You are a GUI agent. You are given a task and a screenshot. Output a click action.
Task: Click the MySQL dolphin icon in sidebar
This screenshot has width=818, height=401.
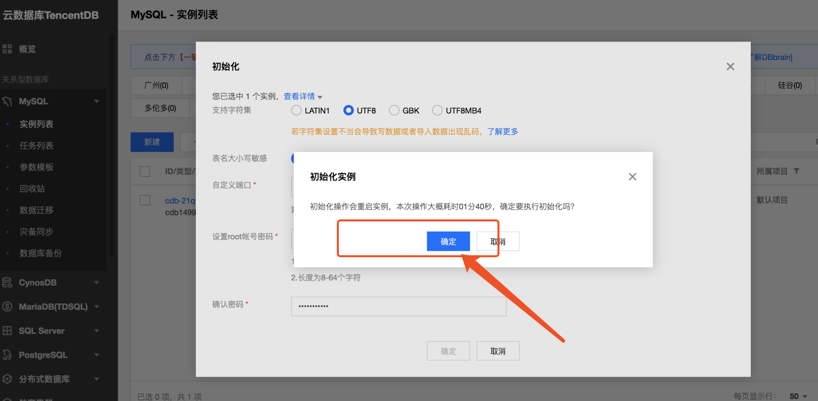point(7,101)
